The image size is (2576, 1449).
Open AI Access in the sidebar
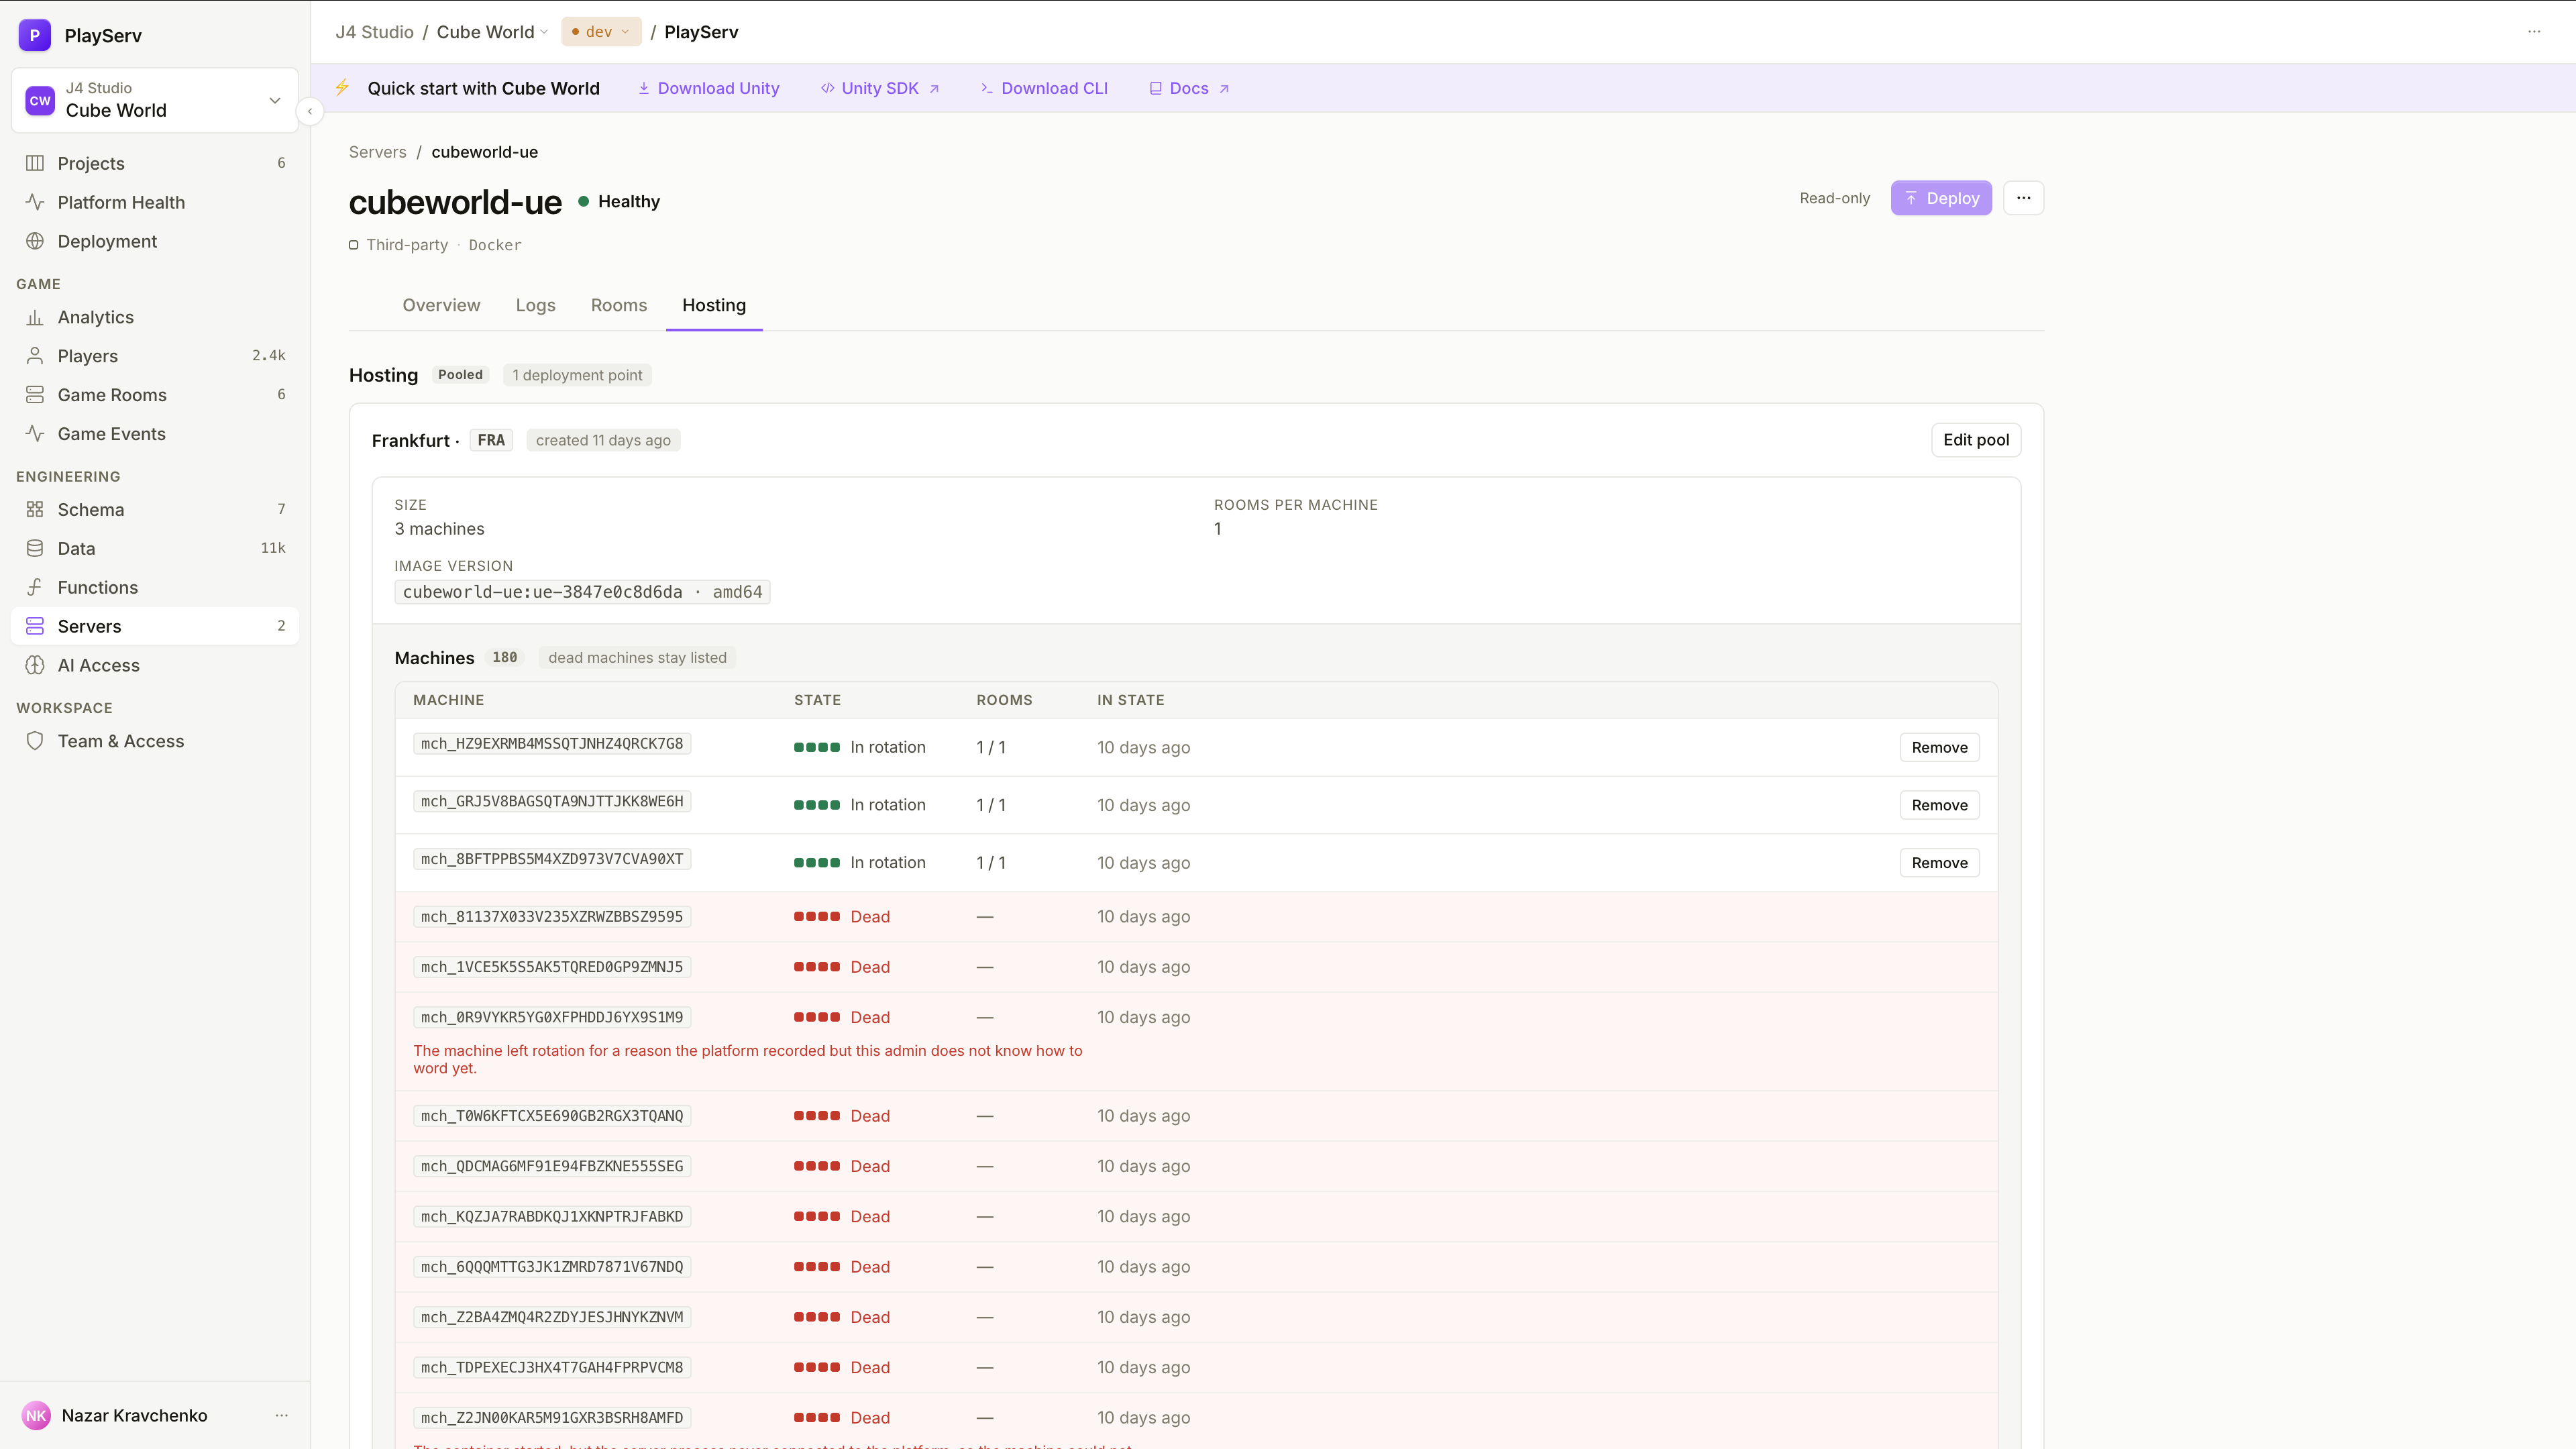(x=155, y=665)
